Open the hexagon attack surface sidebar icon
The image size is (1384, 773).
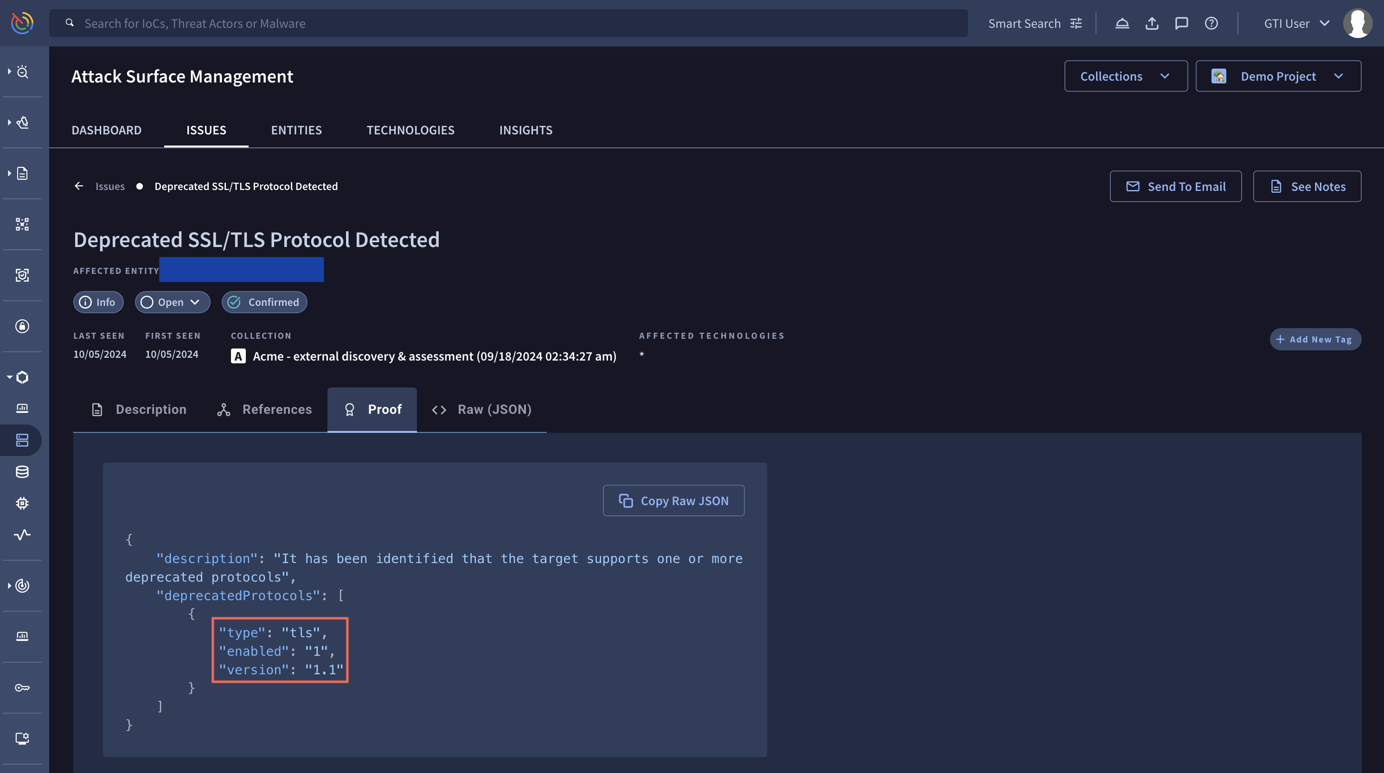point(22,377)
